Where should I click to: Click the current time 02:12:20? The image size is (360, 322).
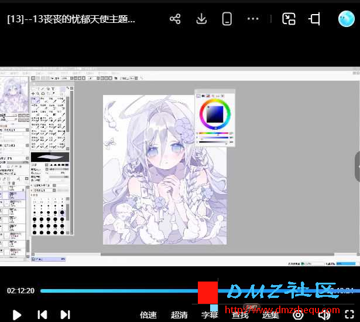click(20, 291)
